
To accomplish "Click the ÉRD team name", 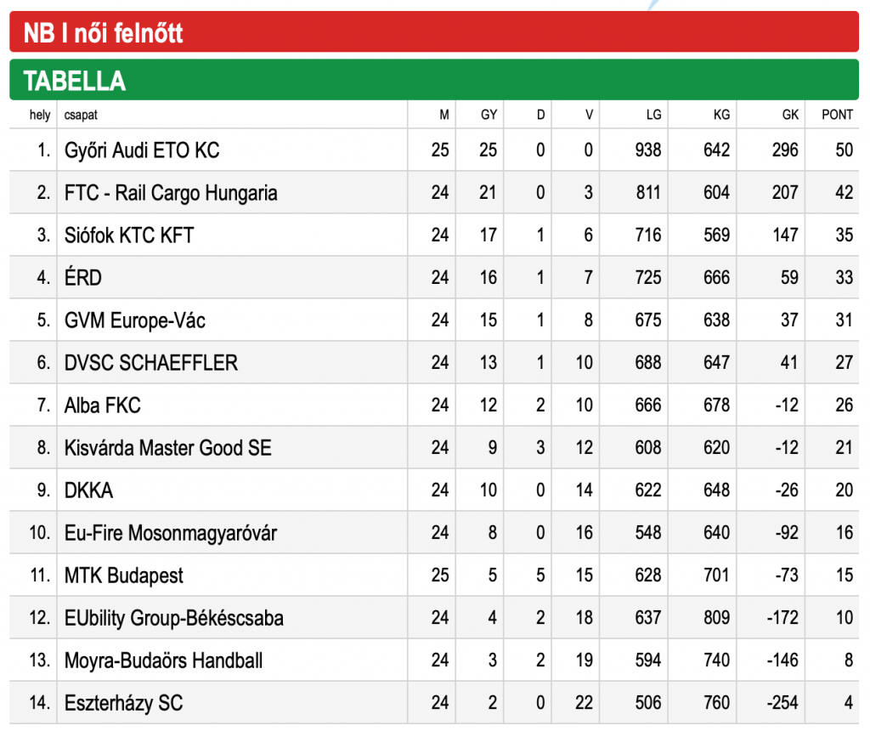I will 83,277.
